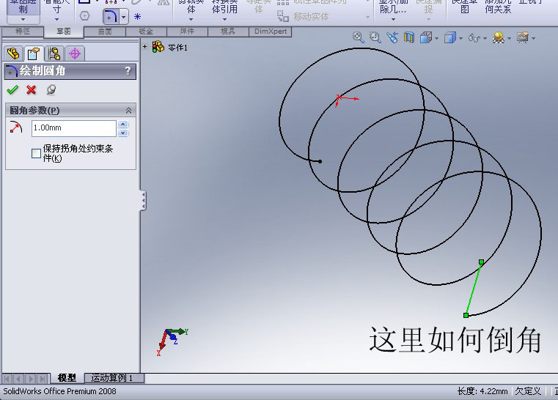
Task: Switch to the 模具 tab
Action: pyautogui.click(x=228, y=32)
